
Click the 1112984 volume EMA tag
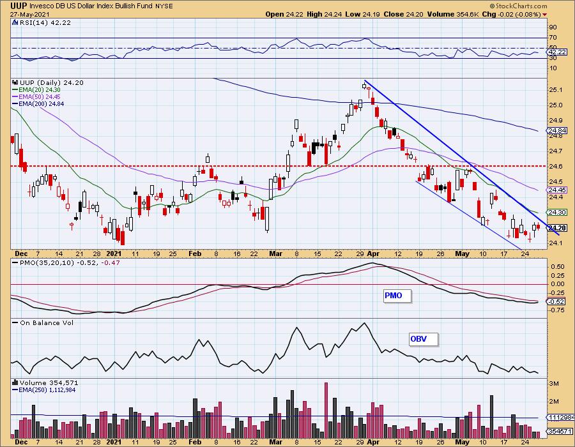point(561,418)
